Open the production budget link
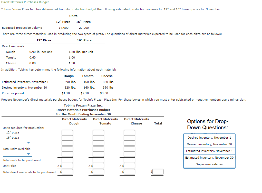The image size is (262, 193). pyautogui.click(x=83, y=9)
